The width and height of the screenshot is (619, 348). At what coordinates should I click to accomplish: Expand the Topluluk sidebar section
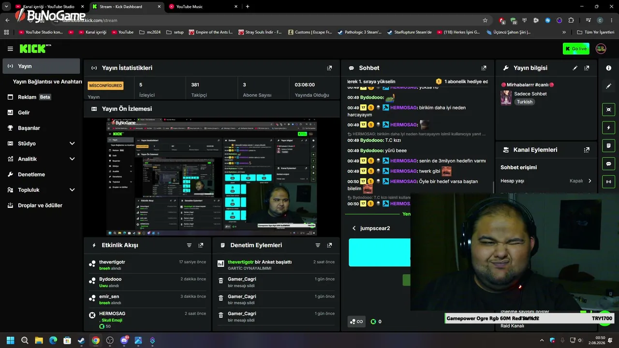point(72,190)
